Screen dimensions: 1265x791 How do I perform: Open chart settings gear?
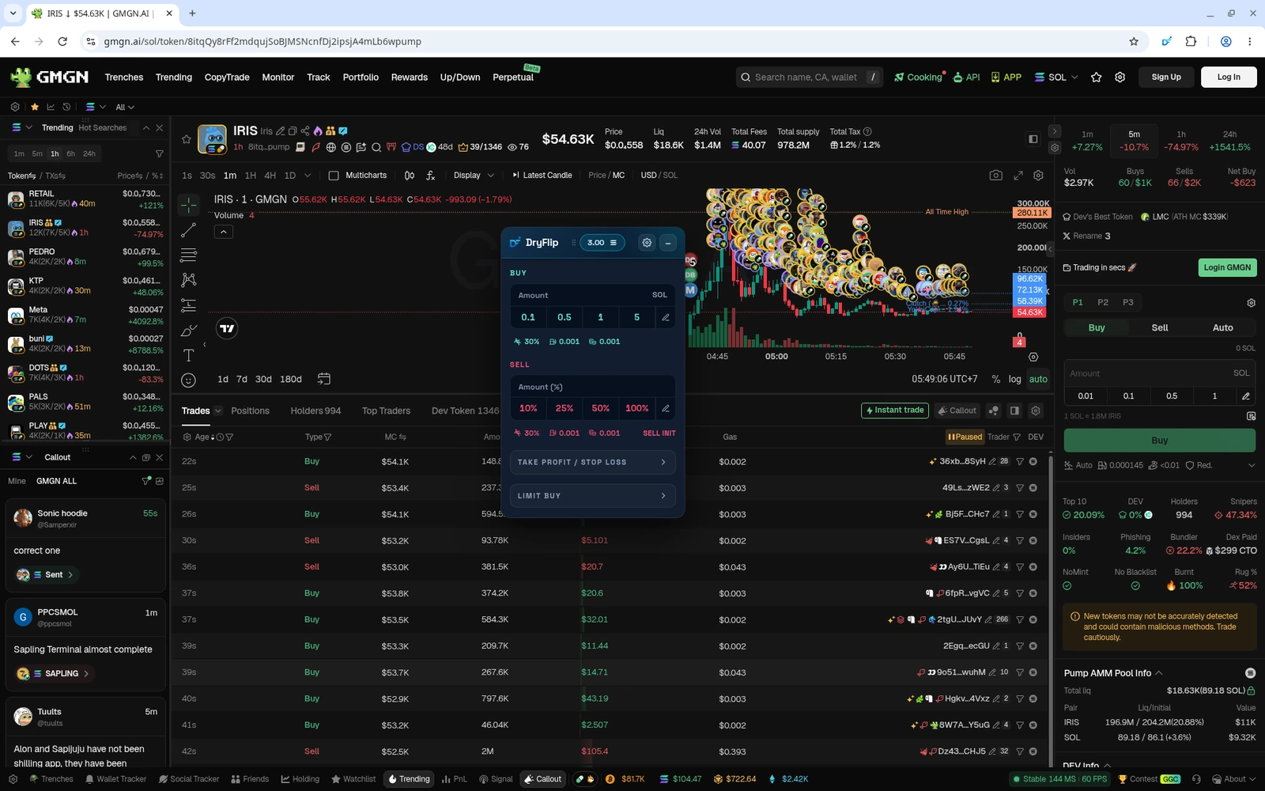1039,176
